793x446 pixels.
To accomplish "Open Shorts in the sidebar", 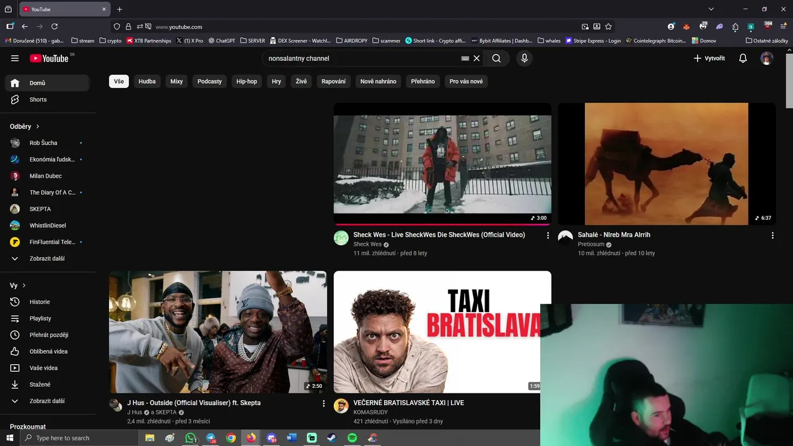I will [x=48, y=99].
